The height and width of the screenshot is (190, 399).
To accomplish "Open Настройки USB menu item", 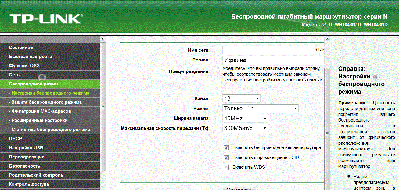I will point(26,148).
